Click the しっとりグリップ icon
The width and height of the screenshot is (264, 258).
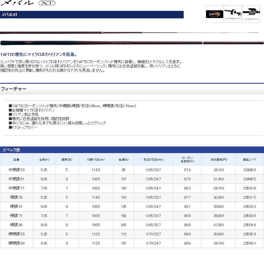(251, 14)
